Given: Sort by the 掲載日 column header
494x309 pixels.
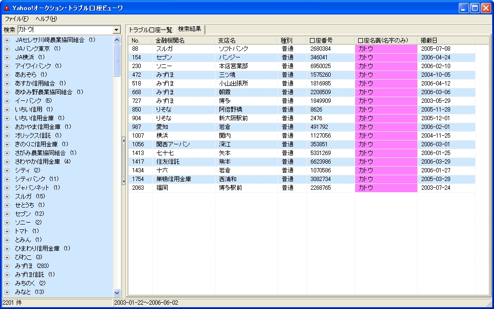Looking at the screenshot, I should 446,41.
